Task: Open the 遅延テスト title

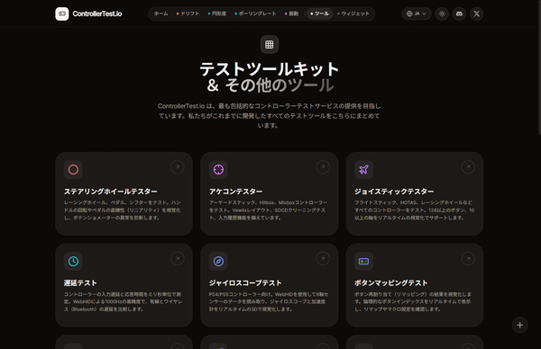Action: 80,283
